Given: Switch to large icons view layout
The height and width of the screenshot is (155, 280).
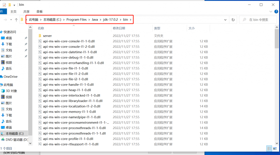Looking at the screenshot, I should tap(275, 148).
